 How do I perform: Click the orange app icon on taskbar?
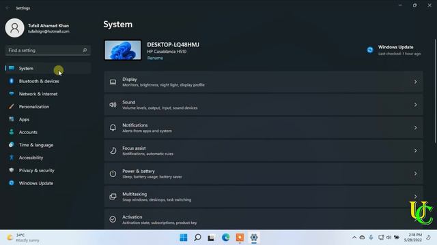pos(240,238)
